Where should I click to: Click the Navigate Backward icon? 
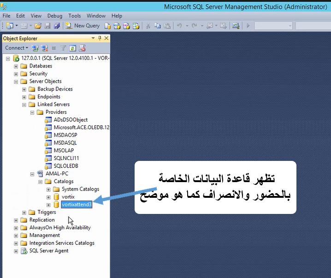pos(210,26)
